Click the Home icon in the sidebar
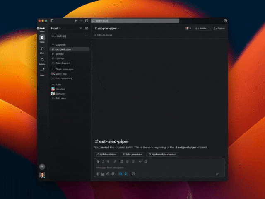Screen dimensions: 265x199 [x=42, y=38]
